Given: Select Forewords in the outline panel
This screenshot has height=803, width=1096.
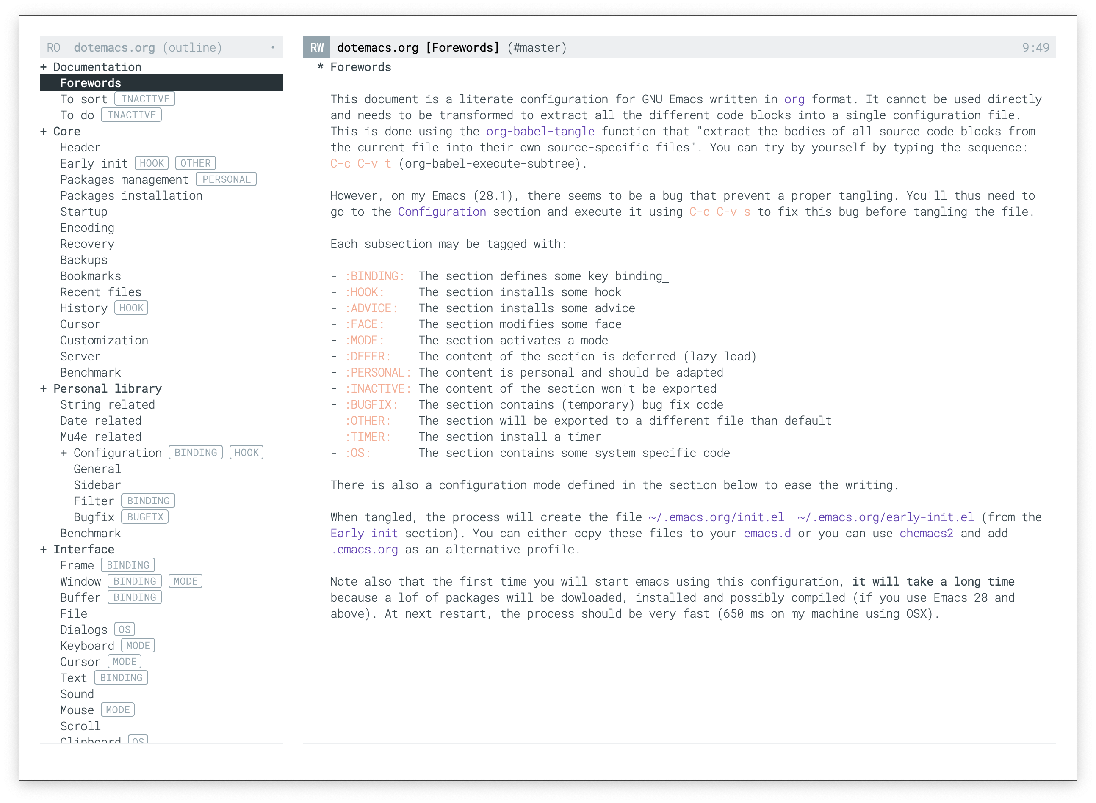Looking at the screenshot, I should point(90,82).
